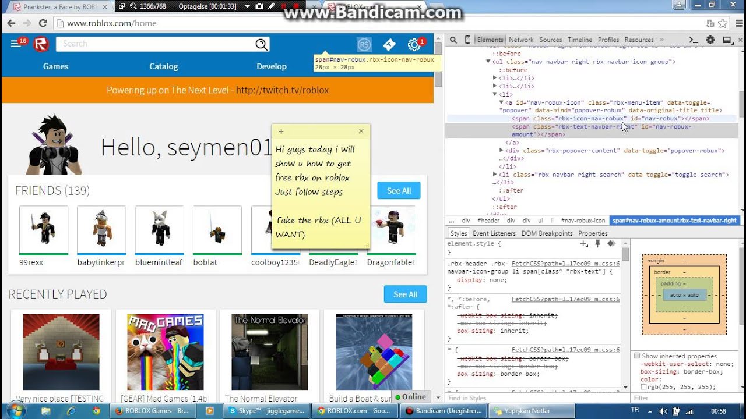The height and width of the screenshot is (419, 746).
Task: Click See All for Friends
Action: (399, 191)
